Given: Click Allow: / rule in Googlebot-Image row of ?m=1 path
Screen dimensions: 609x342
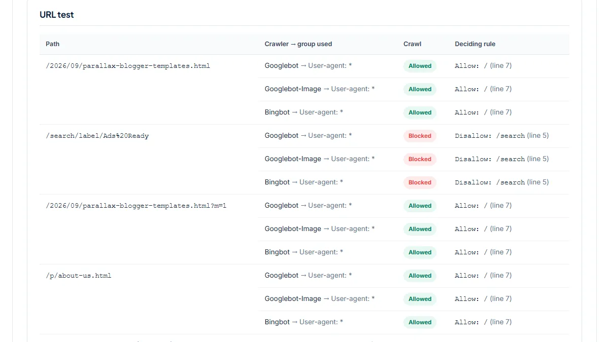Looking at the screenshot, I should point(483,229).
